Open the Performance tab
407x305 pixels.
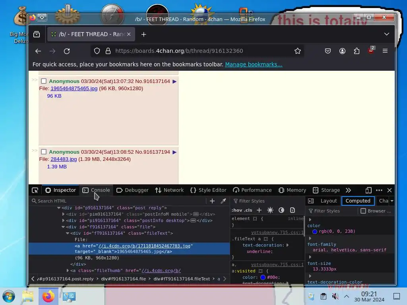pos(252,190)
